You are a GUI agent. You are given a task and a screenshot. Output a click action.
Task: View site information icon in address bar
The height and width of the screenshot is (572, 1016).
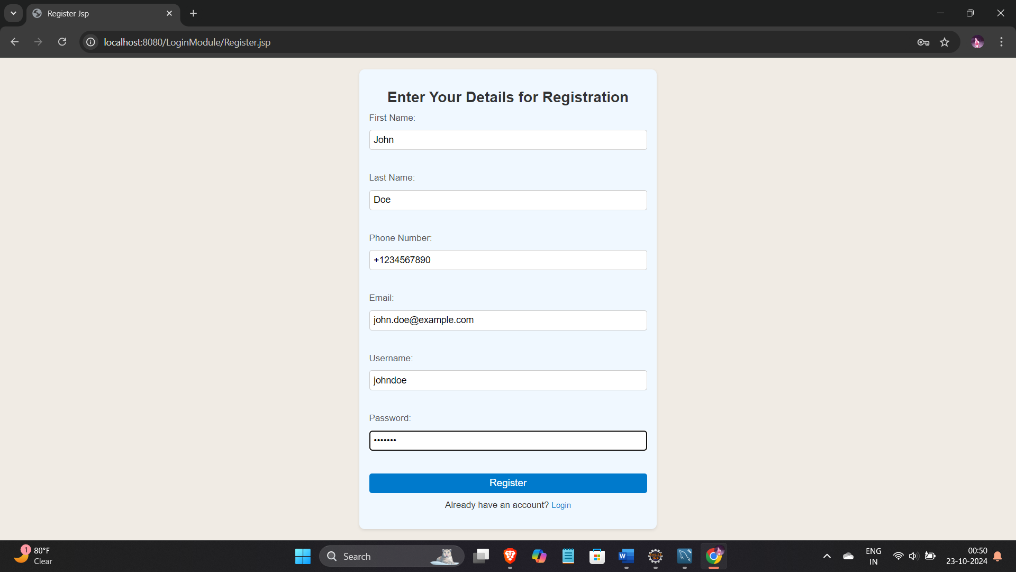pyautogui.click(x=91, y=42)
